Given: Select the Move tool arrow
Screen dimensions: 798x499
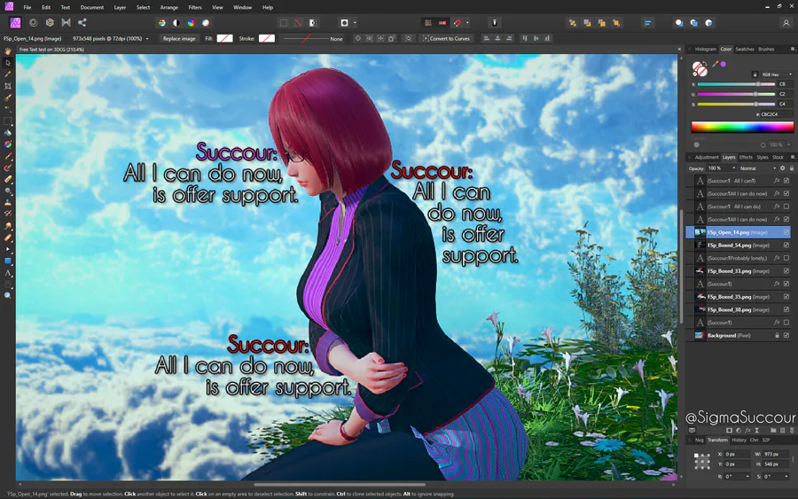Looking at the screenshot, I should (8, 63).
